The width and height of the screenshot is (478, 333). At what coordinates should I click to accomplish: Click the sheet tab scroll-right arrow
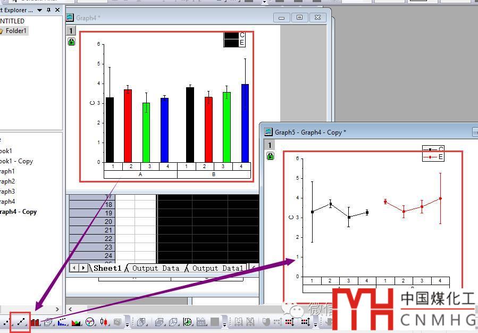[83, 268]
